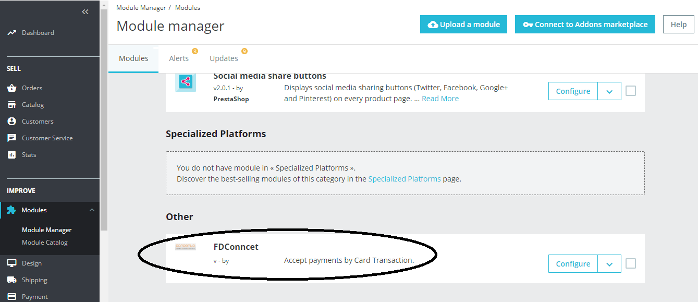Screen dimensions: 698x302
Task: Click the Social media share module icon
Action: (x=186, y=82)
